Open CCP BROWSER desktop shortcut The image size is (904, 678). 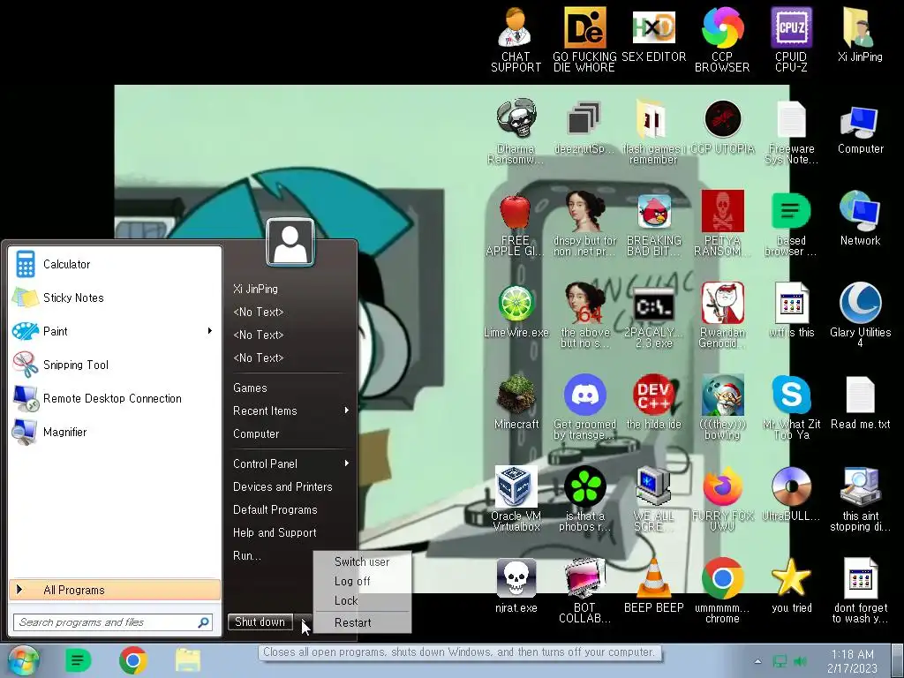pos(722,39)
